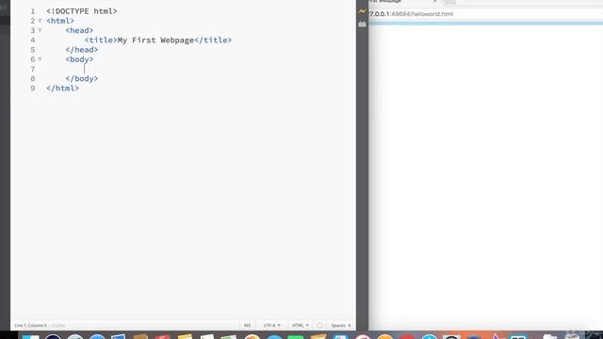Click the closing </body> tag
This screenshot has height=339, width=603.
tap(82, 78)
